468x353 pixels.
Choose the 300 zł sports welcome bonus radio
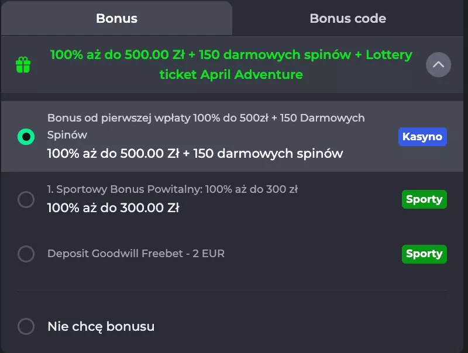[26, 200]
